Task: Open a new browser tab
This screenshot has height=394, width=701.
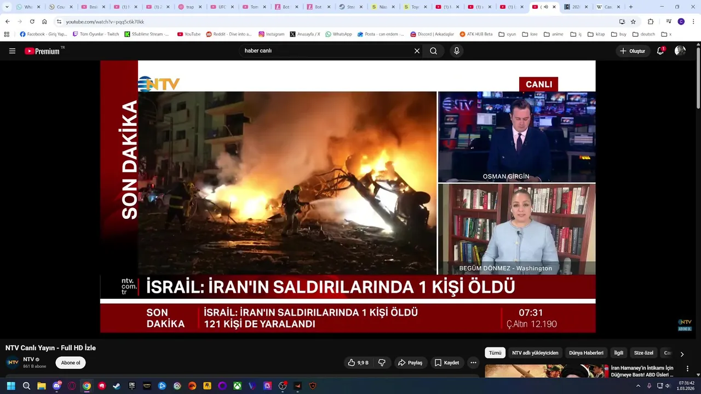Action: pyautogui.click(x=631, y=7)
